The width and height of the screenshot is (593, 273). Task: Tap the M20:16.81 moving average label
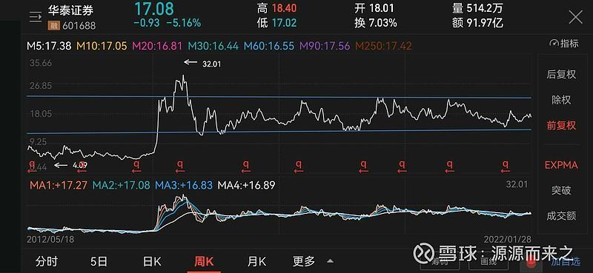[157, 46]
